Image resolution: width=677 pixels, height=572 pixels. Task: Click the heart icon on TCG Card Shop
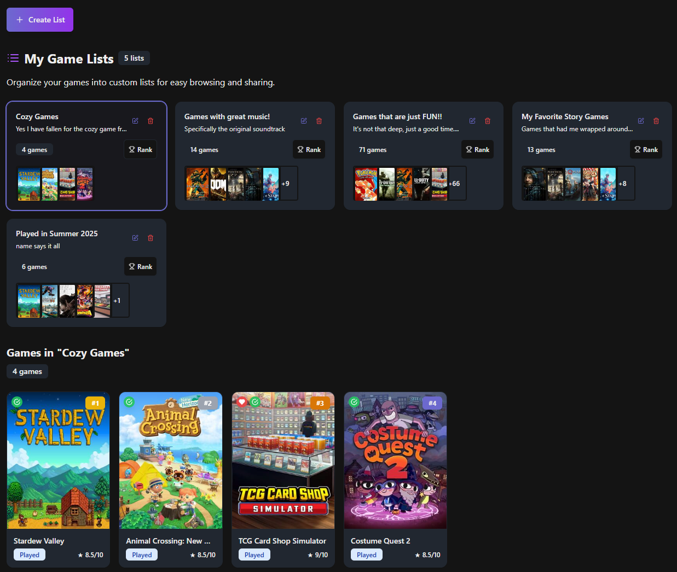pos(241,402)
